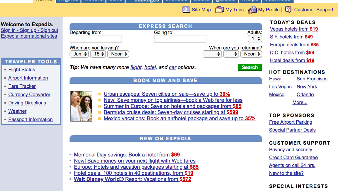Open Passport Information in Traveler Tools
This screenshot has width=340, height=191.
31,119
